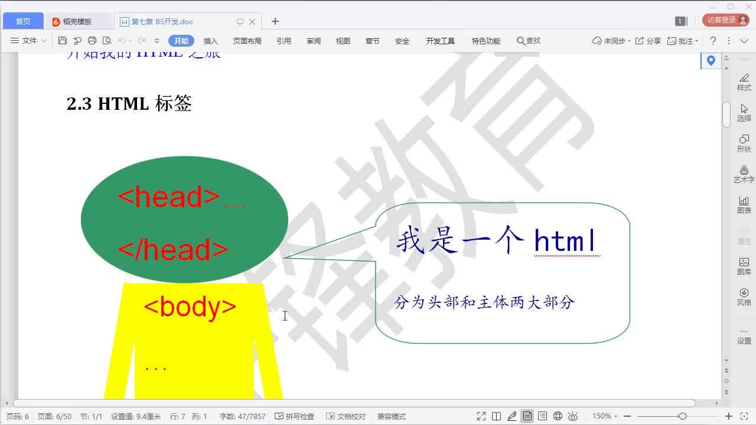Click the help question mark icon
This screenshot has width=756, height=425.
[713, 41]
